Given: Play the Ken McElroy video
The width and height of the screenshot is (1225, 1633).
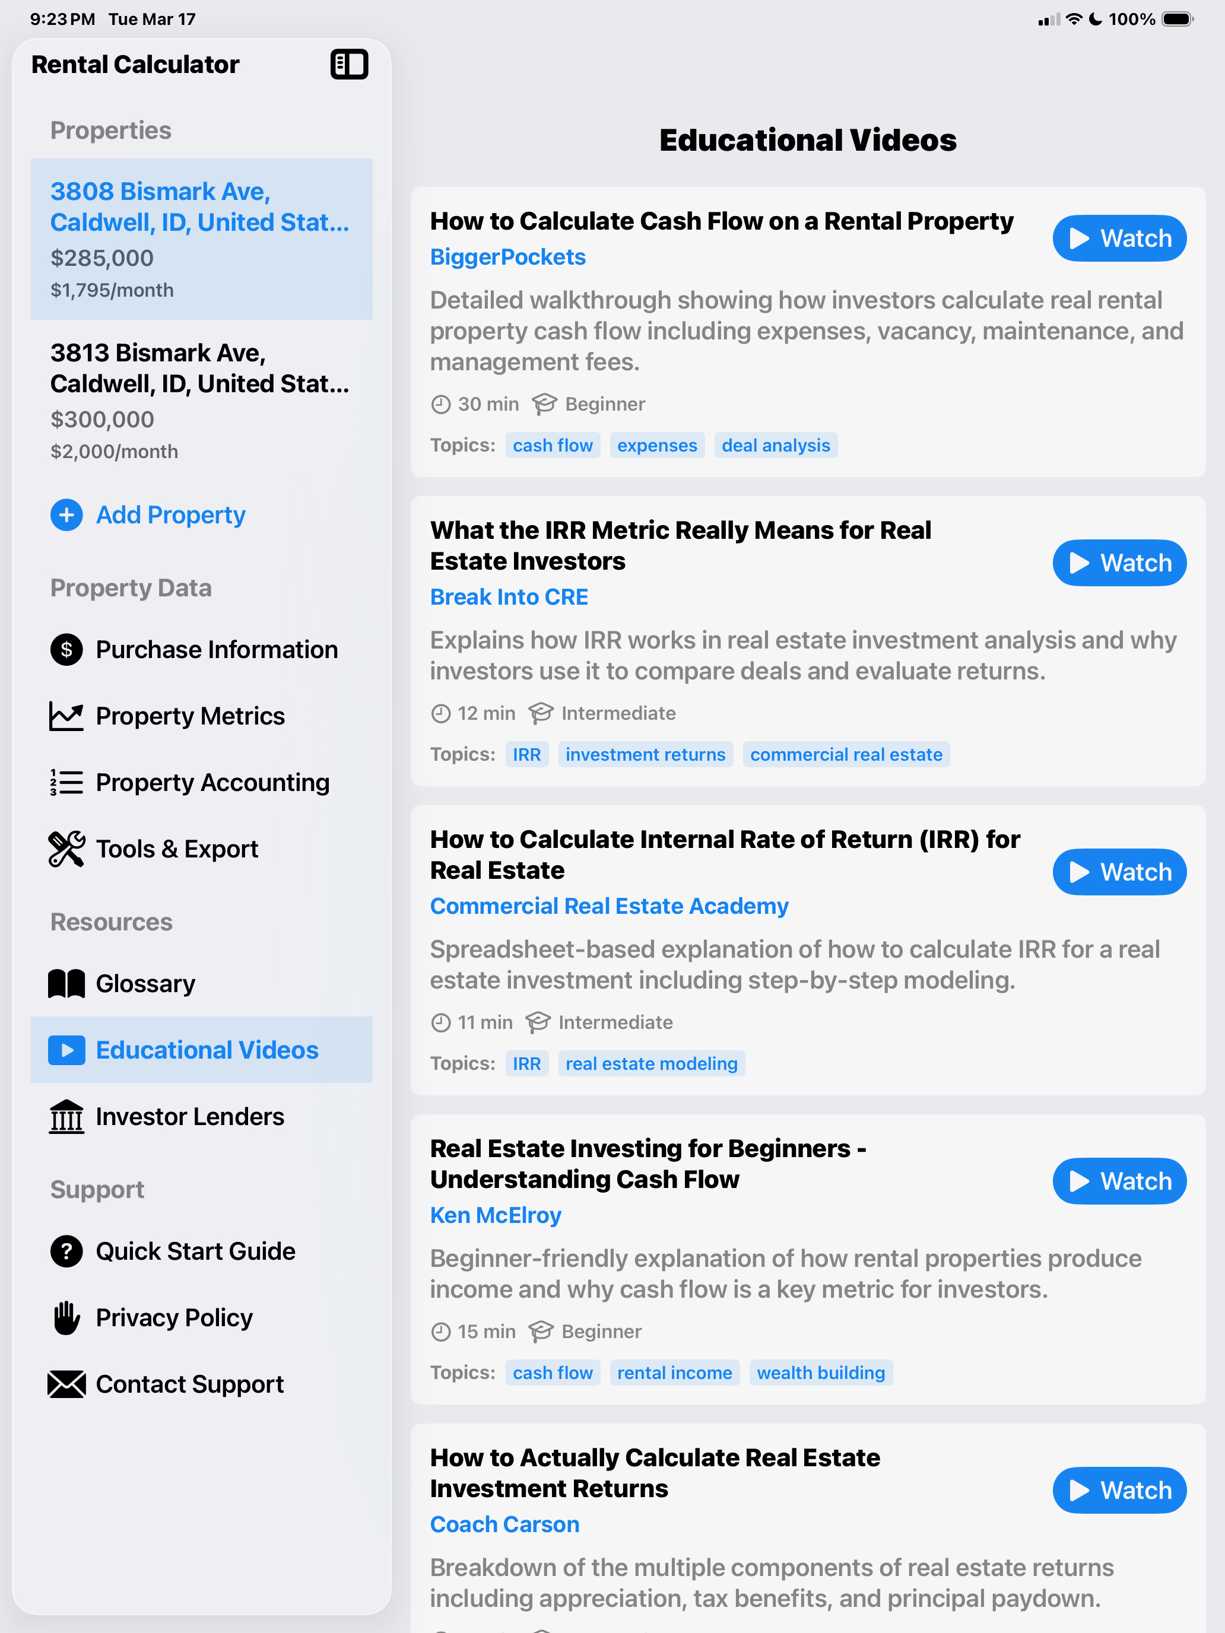Looking at the screenshot, I should click(x=1119, y=1181).
